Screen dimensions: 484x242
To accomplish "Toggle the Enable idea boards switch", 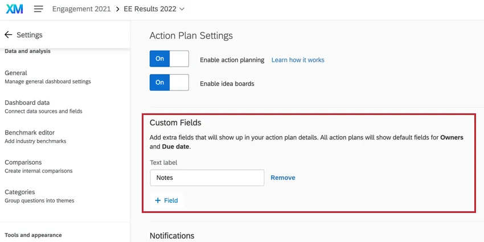I will coord(169,83).
